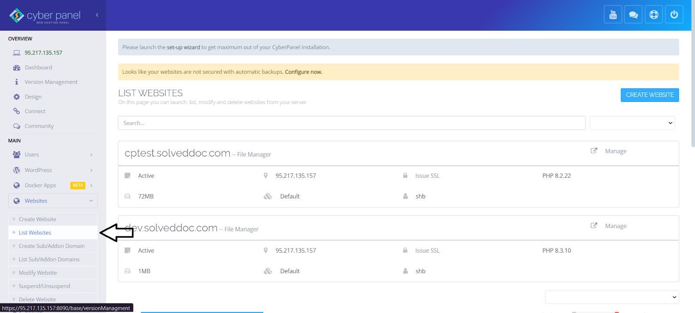
Task: Collapse the sidebar with the chevron arrow
Action: tap(97, 15)
